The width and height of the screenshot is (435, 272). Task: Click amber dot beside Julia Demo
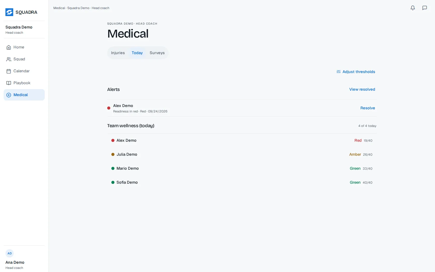click(113, 154)
